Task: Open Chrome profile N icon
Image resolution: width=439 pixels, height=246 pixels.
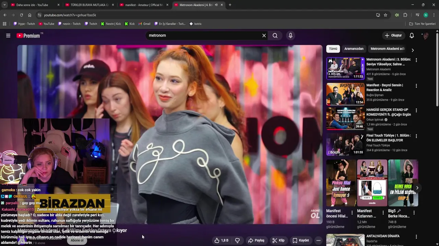Action: click(x=426, y=15)
